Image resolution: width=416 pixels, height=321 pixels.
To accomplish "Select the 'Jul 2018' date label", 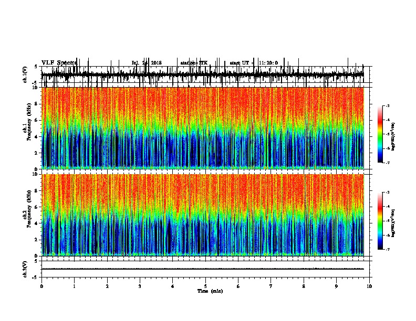I will coord(147,63).
